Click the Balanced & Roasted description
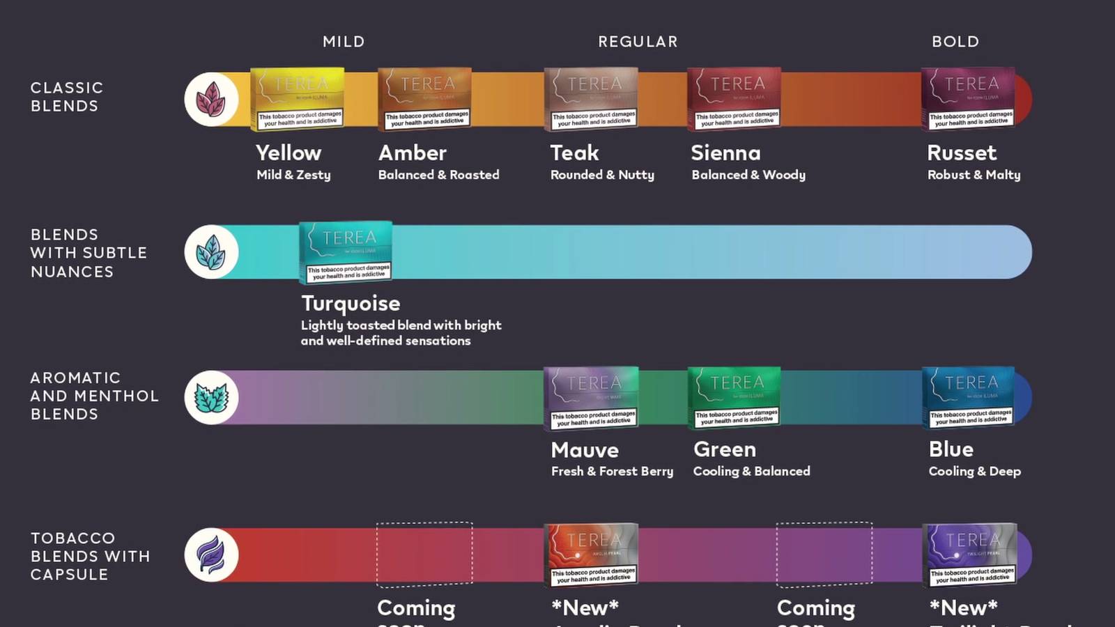This screenshot has width=1115, height=627. 439,175
